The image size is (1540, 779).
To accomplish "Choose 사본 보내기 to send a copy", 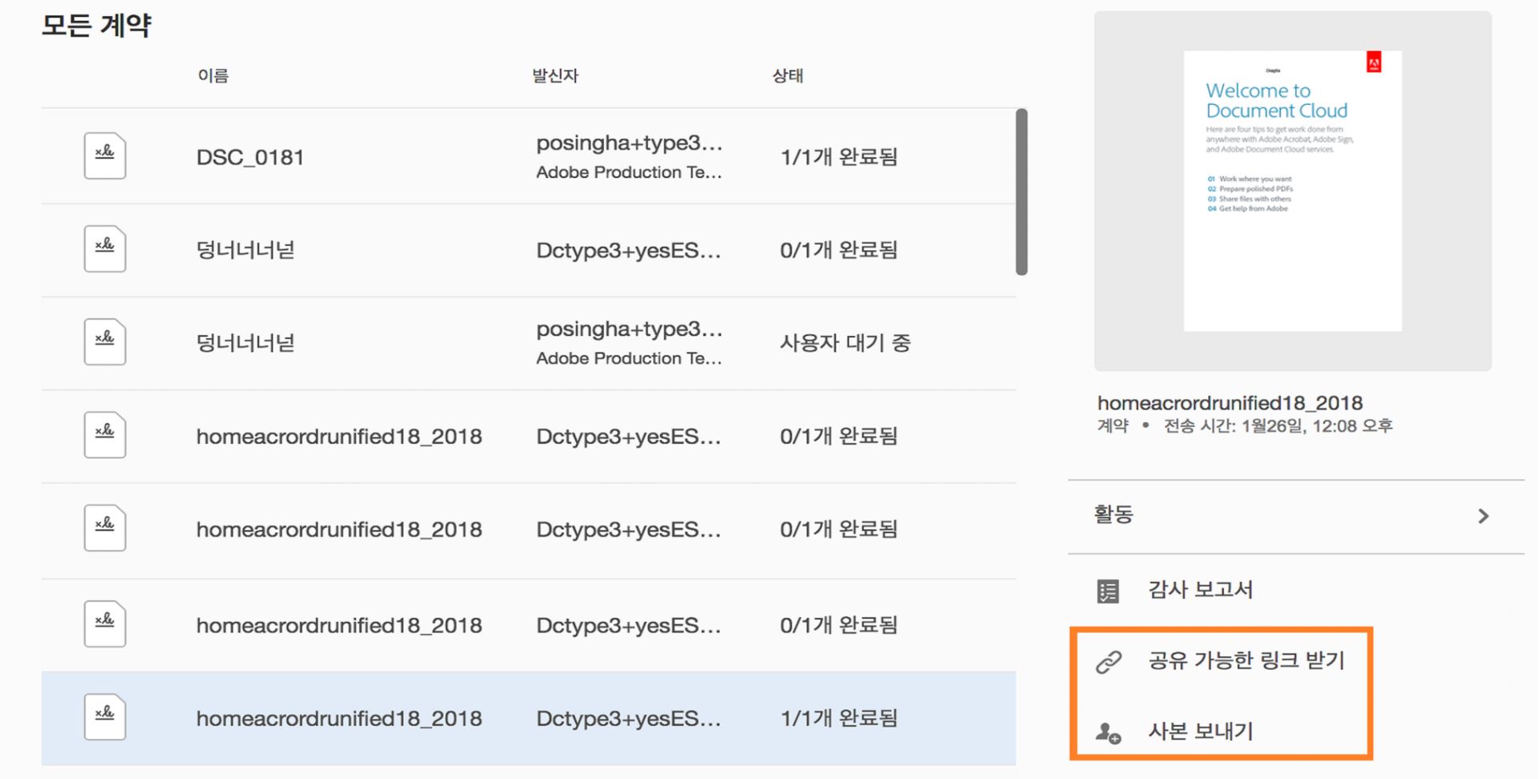I will point(1200,730).
